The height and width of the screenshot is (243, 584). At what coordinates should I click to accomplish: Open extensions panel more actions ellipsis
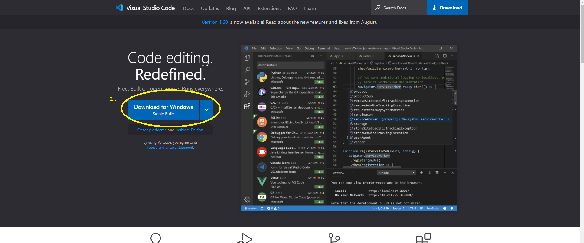pos(320,56)
